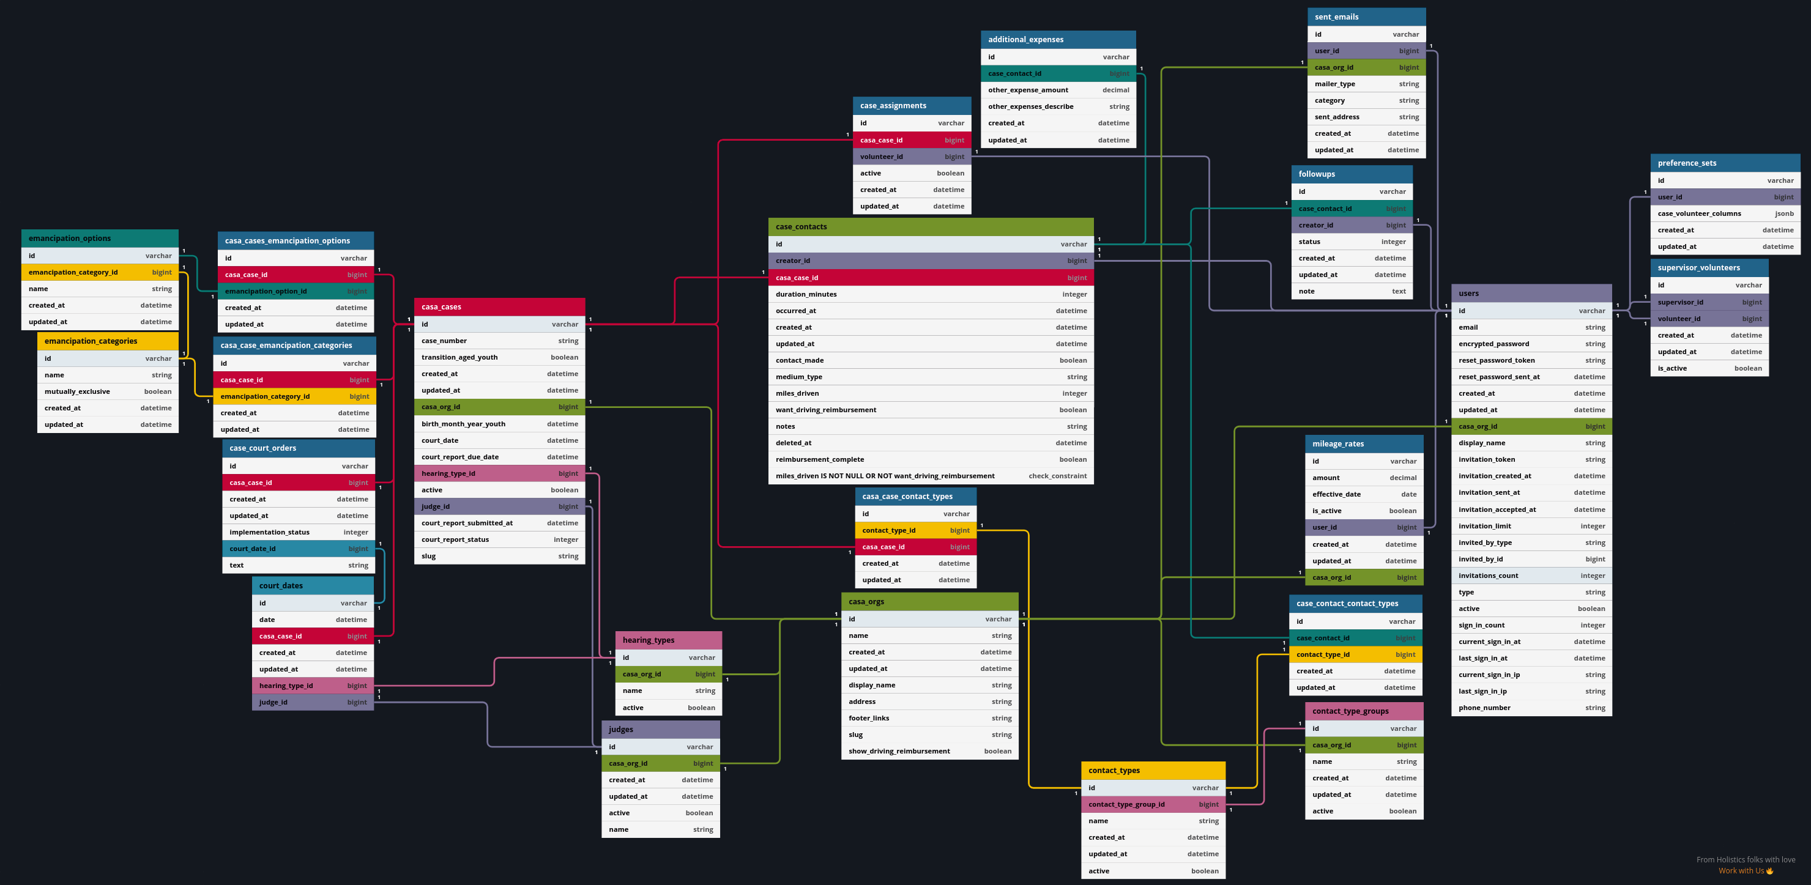Select volunteer_id row in case_assignments
The width and height of the screenshot is (1811, 885).
(911, 157)
